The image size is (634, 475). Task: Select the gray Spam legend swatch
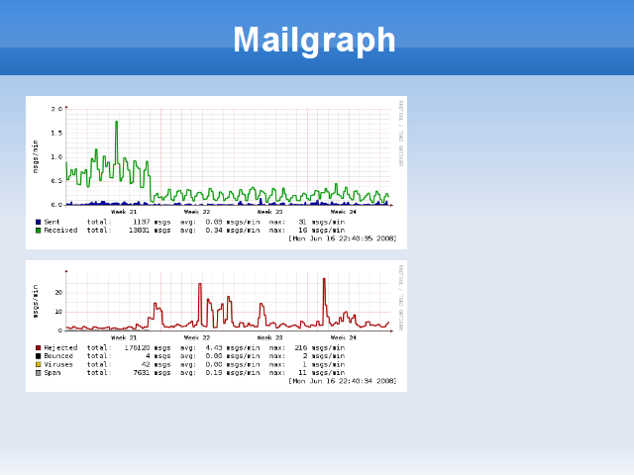pyautogui.click(x=38, y=373)
